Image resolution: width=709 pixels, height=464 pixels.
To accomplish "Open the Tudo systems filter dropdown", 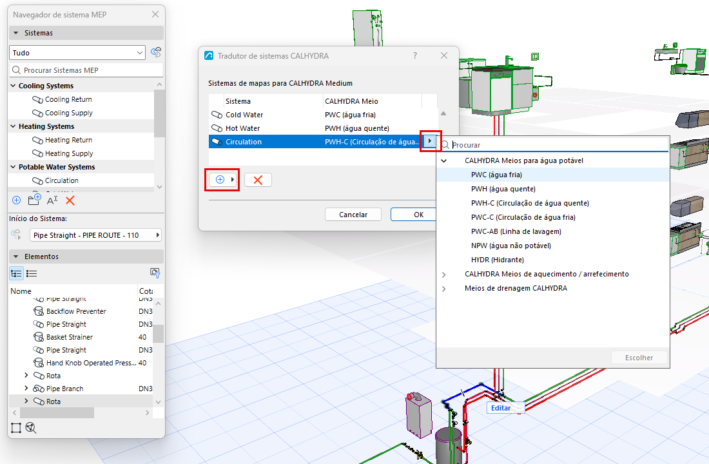I will tap(77, 53).
